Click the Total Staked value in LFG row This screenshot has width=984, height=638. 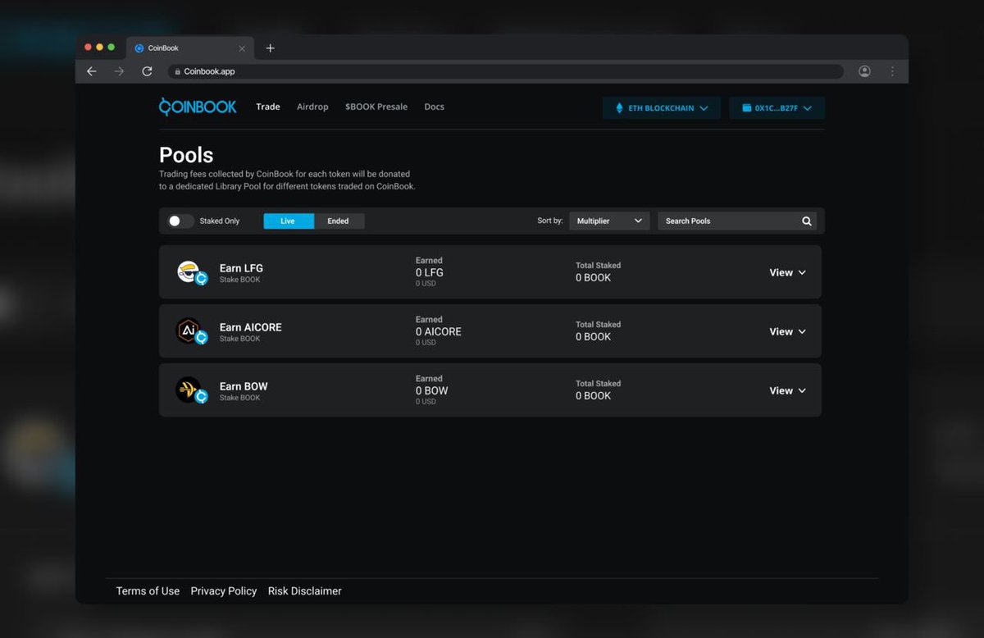tap(593, 277)
